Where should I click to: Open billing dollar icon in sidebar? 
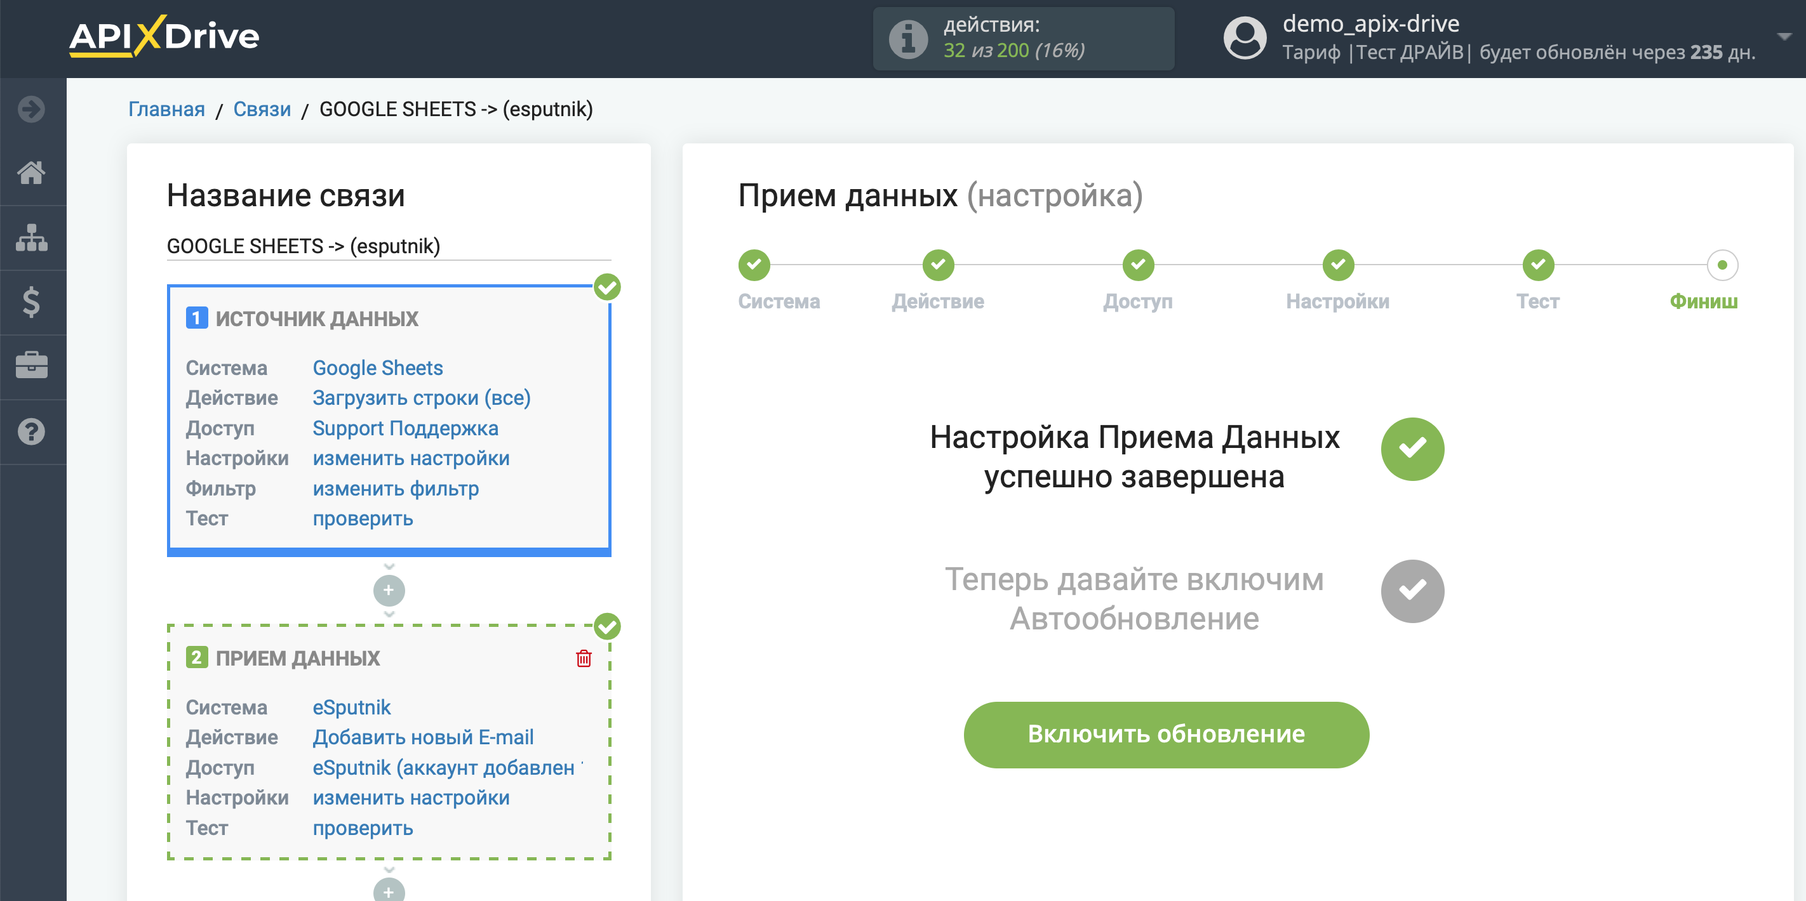click(32, 302)
